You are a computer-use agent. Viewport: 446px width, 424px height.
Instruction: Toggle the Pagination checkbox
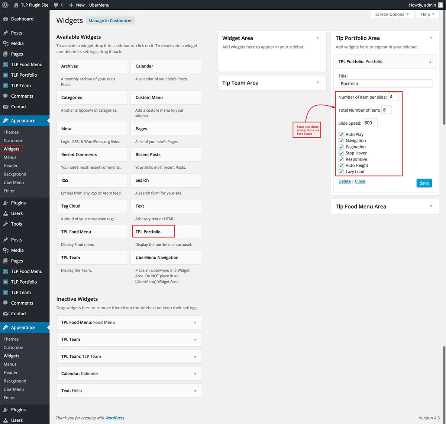341,147
